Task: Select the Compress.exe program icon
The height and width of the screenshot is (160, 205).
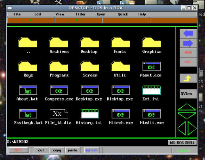Action: pos(59,90)
